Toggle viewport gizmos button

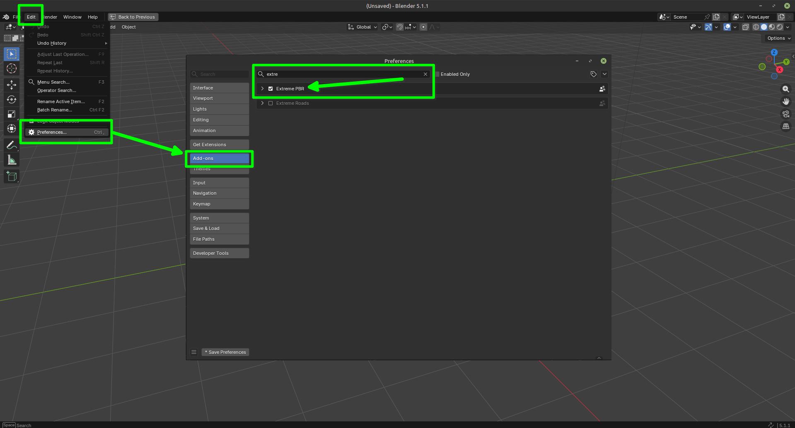708,27
